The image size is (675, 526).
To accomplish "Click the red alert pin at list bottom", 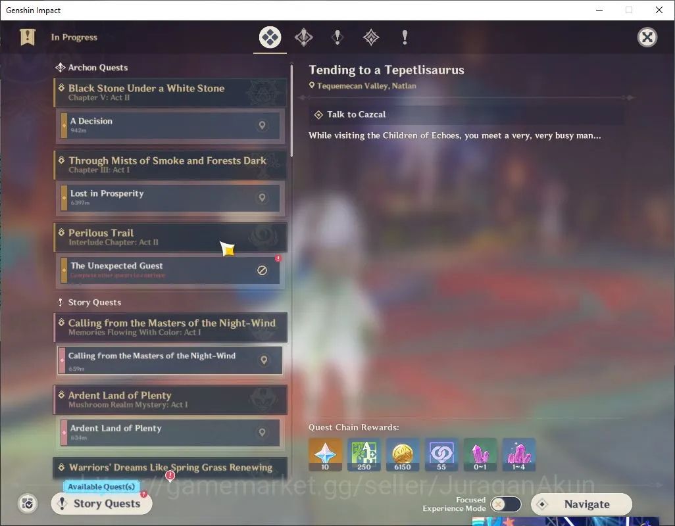I will point(170,475).
